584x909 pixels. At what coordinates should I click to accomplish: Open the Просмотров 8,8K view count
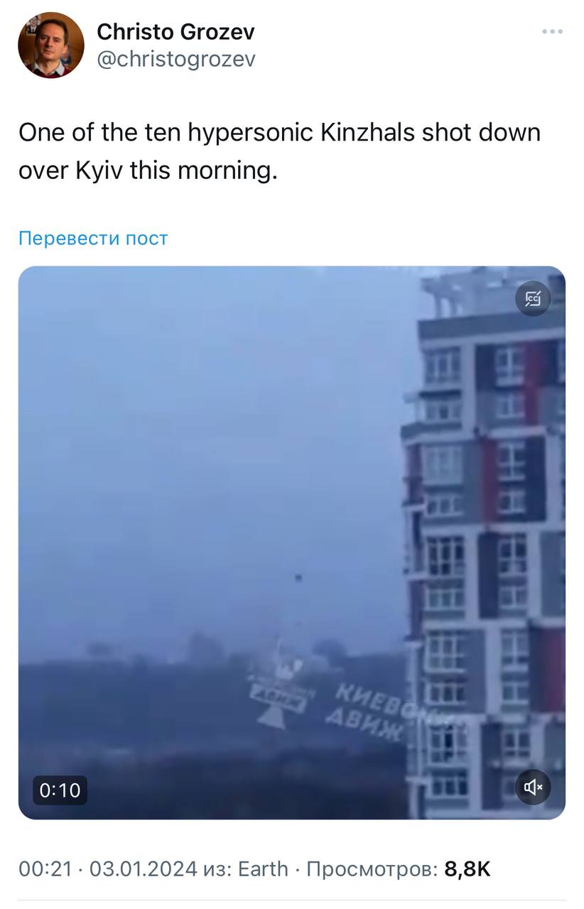coord(399,869)
